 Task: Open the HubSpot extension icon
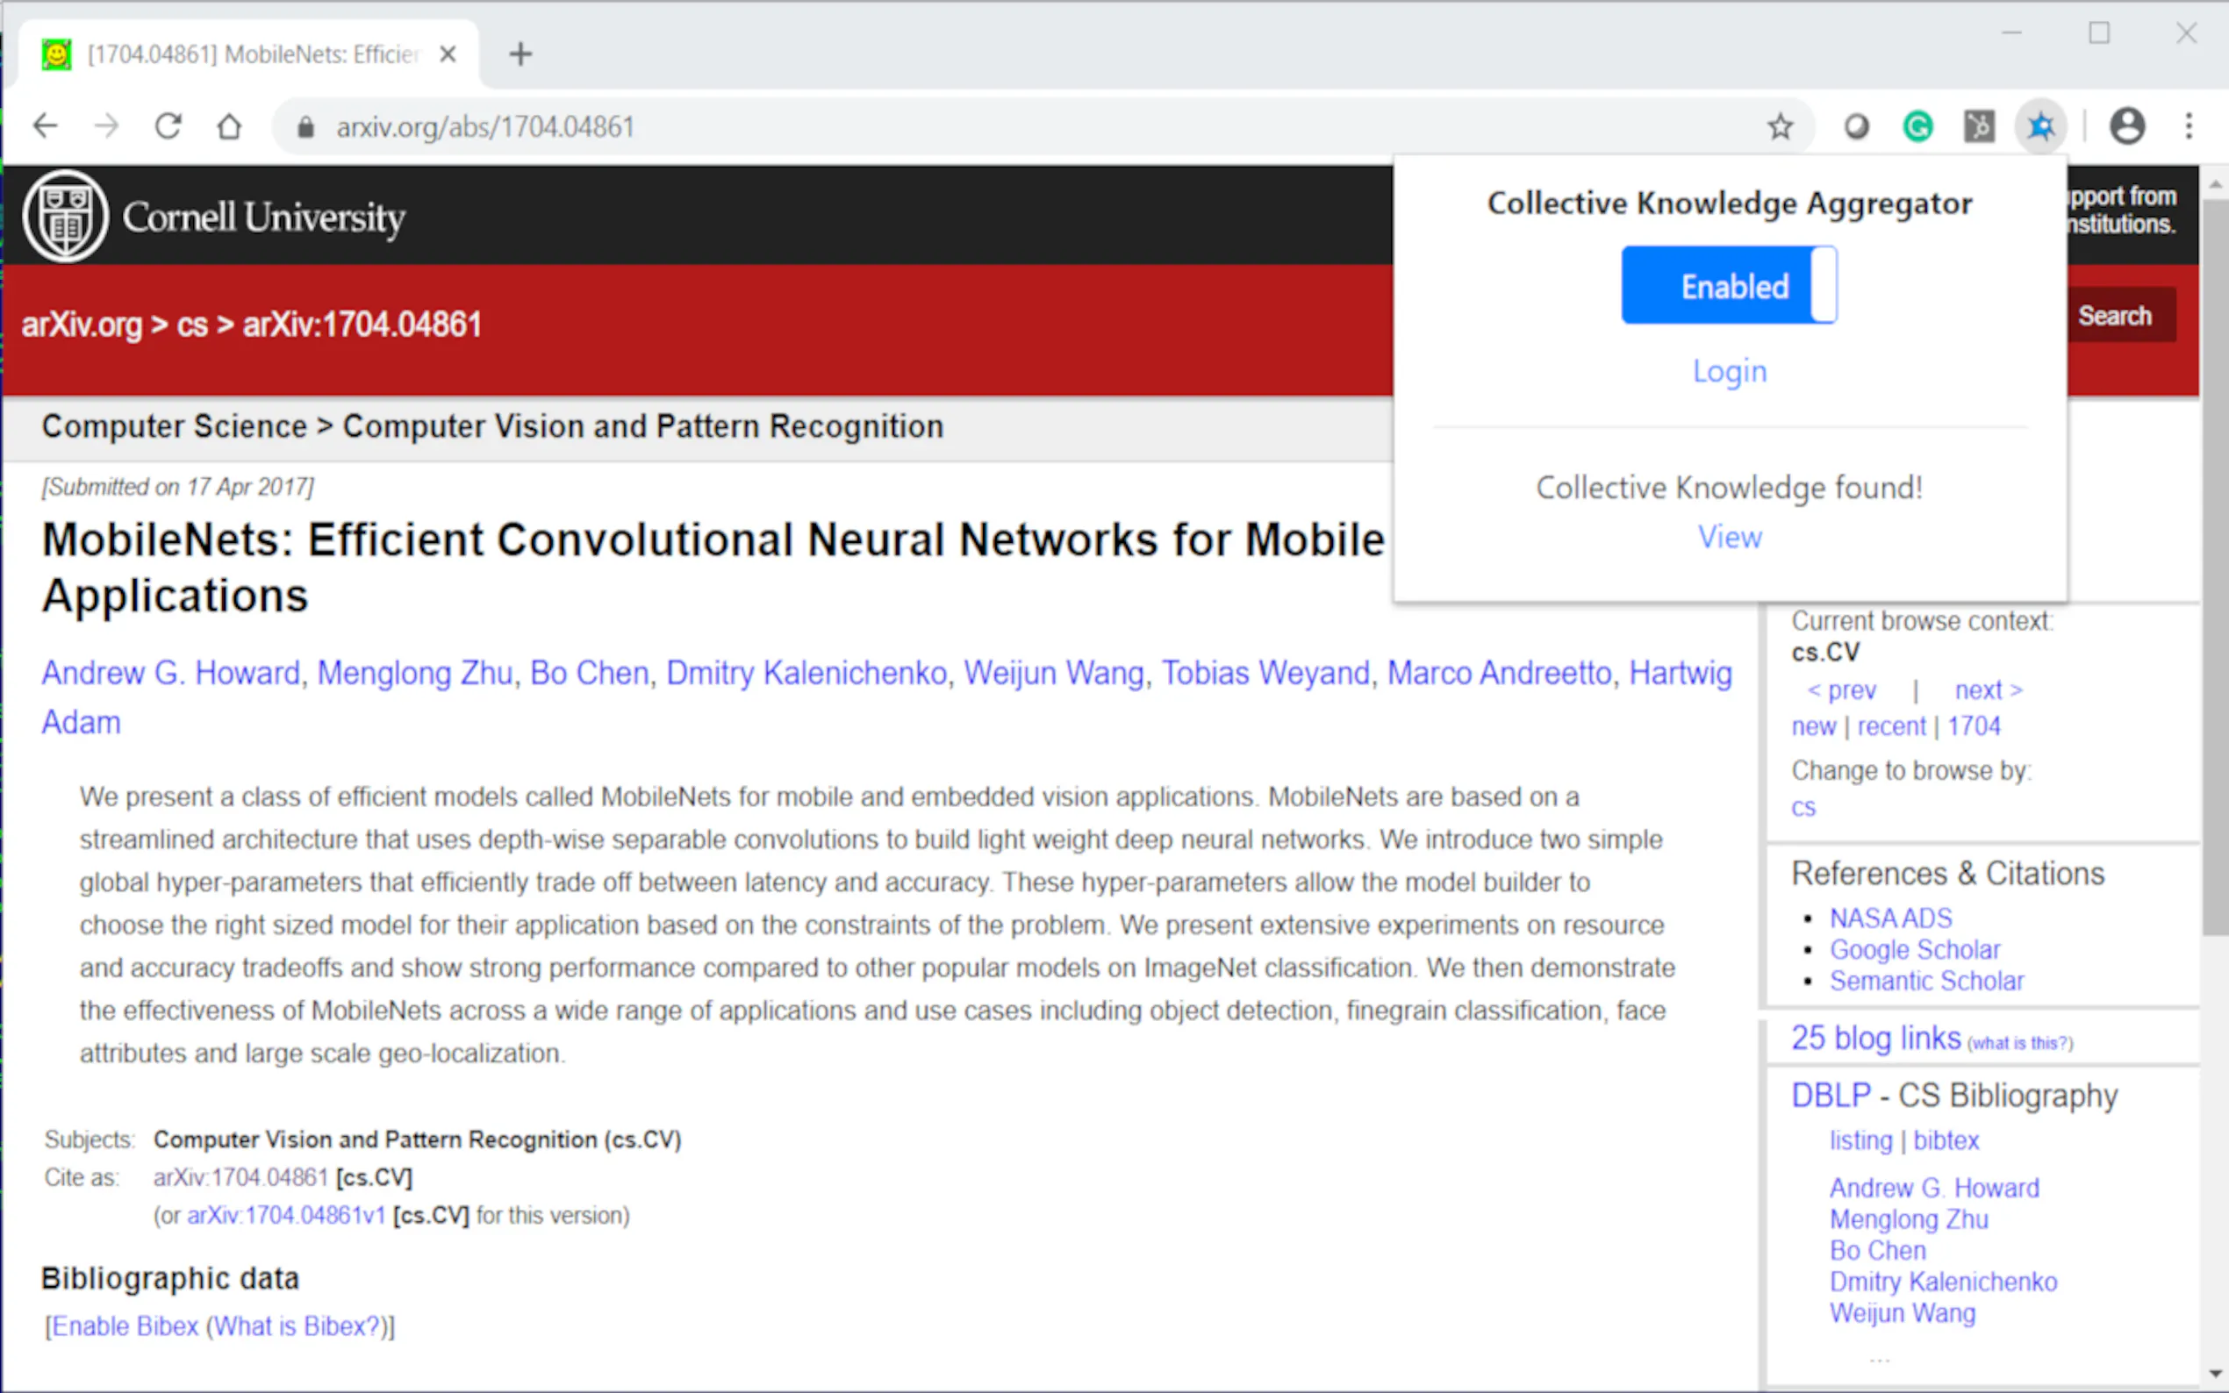point(1979,126)
